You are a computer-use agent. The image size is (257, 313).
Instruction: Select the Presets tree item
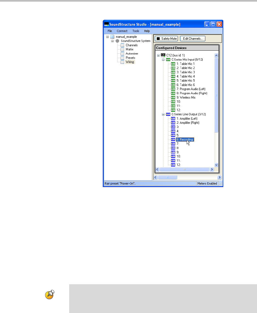130,58
